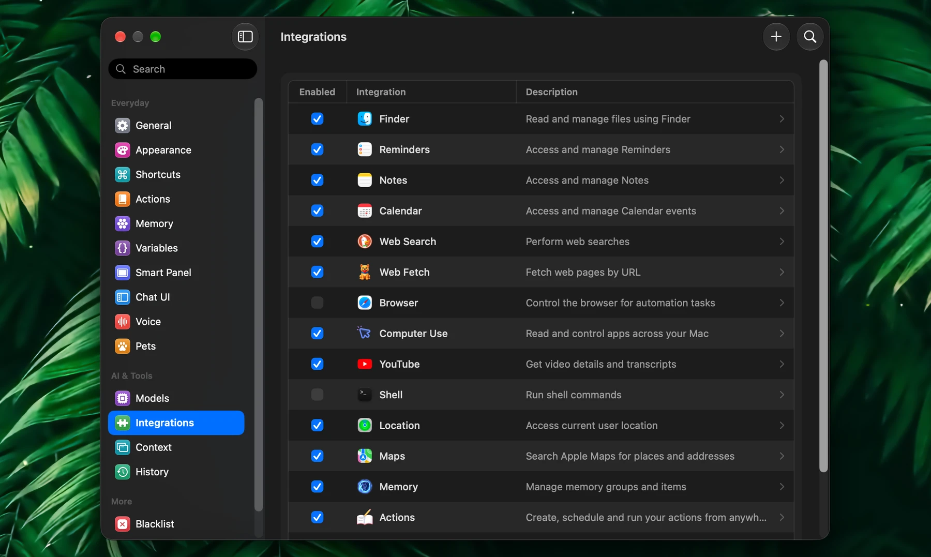Viewport: 931px width, 557px height.
Task: Open the Calendar row disclosure chevron
Action: point(782,211)
